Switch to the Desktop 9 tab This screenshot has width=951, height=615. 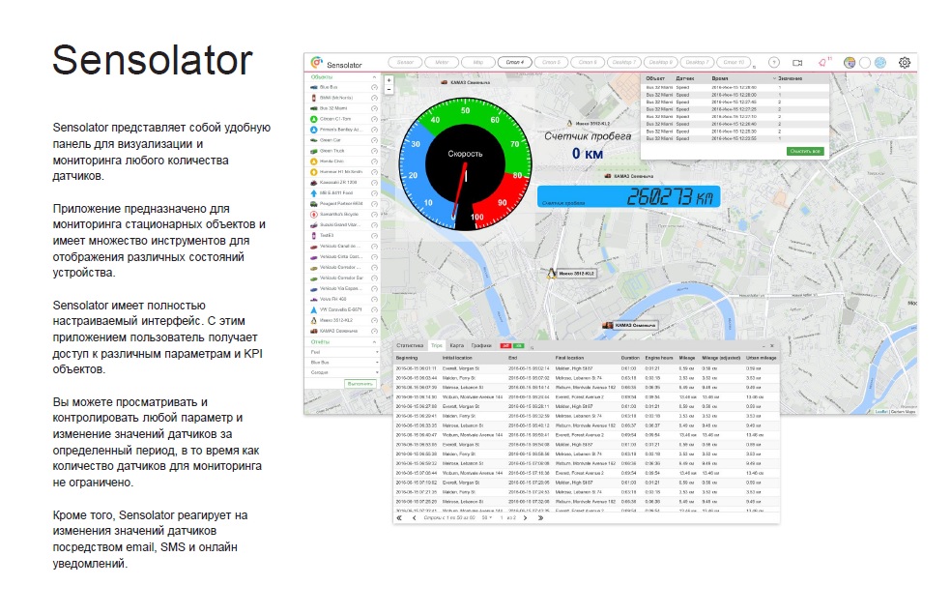(x=660, y=63)
